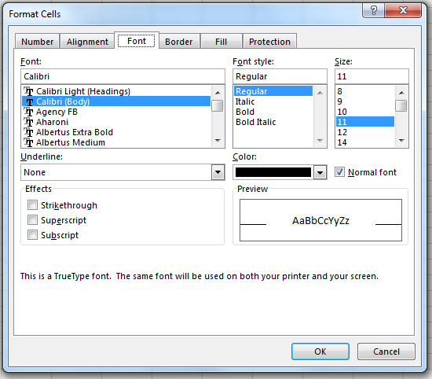Click TrueType icon beside Albertus Medium
This screenshot has height=379, width=432.
point(28,142)
